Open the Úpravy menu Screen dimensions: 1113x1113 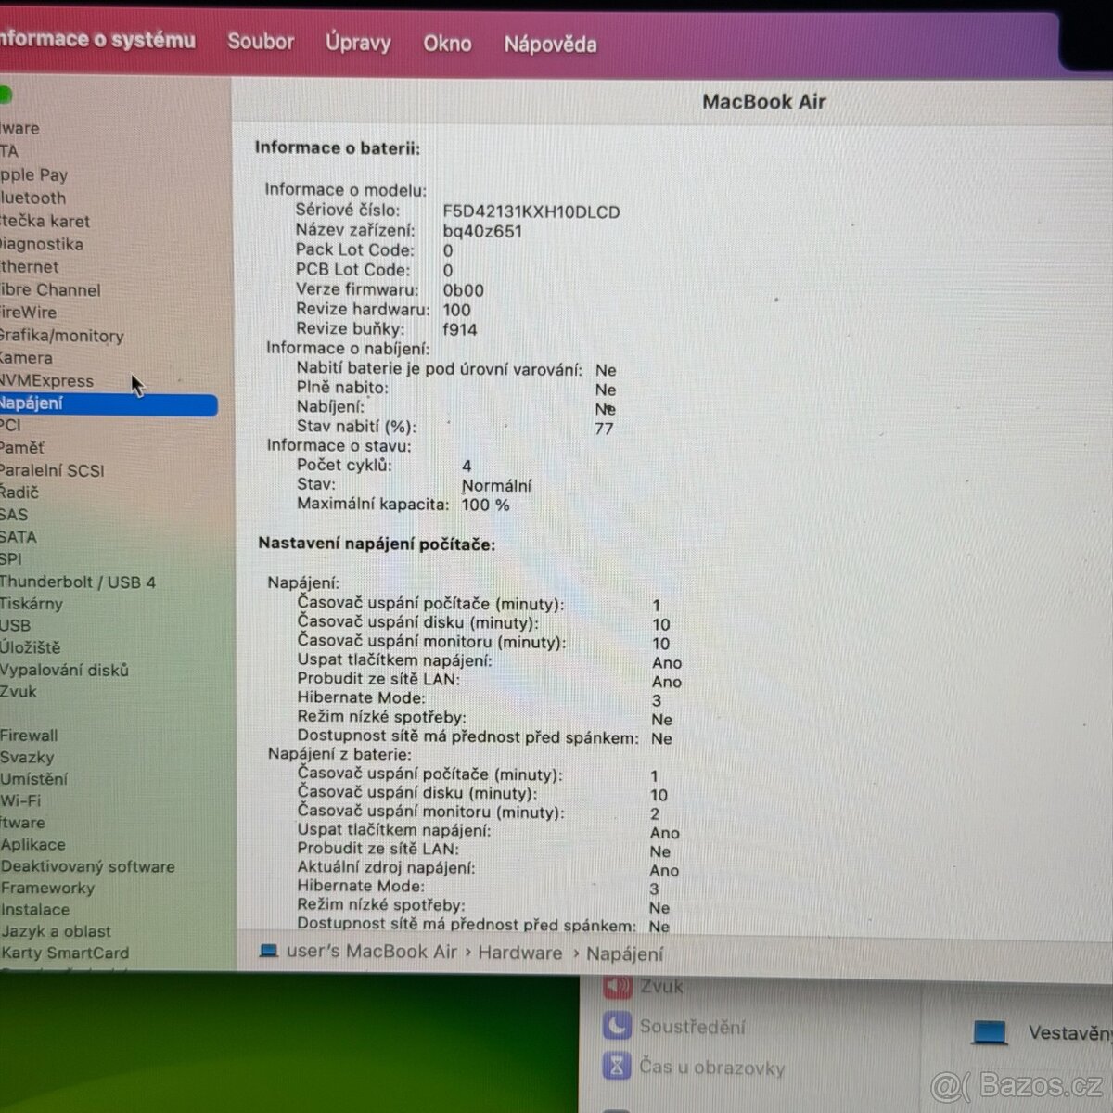pyautogui.click(x=358, y=43)
